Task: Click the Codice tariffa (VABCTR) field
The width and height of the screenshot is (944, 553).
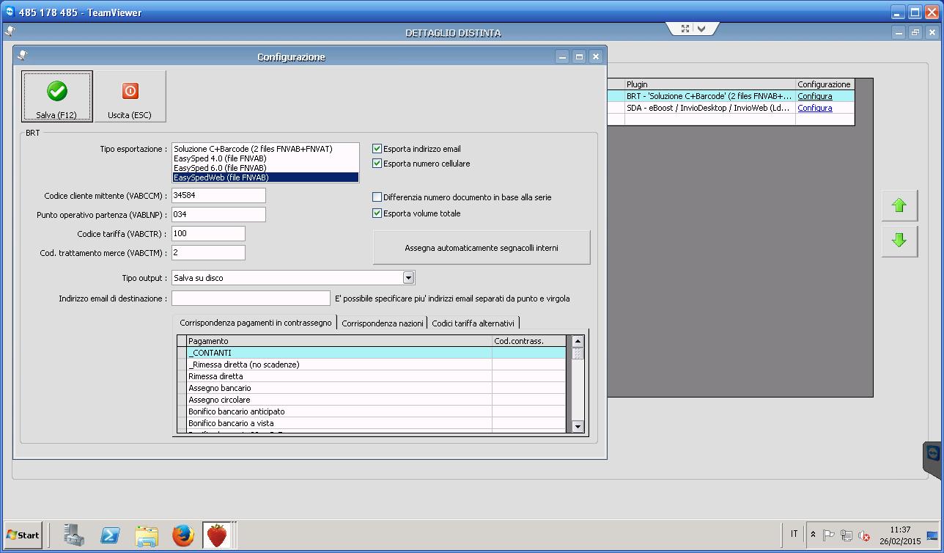Action: [x=208, y=234]
